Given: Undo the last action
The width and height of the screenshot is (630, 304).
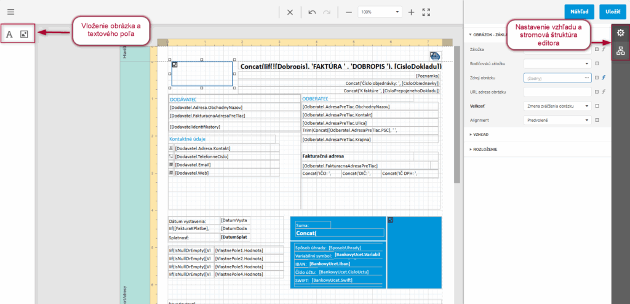Looking at the screenshot, I should click(312, 12).
